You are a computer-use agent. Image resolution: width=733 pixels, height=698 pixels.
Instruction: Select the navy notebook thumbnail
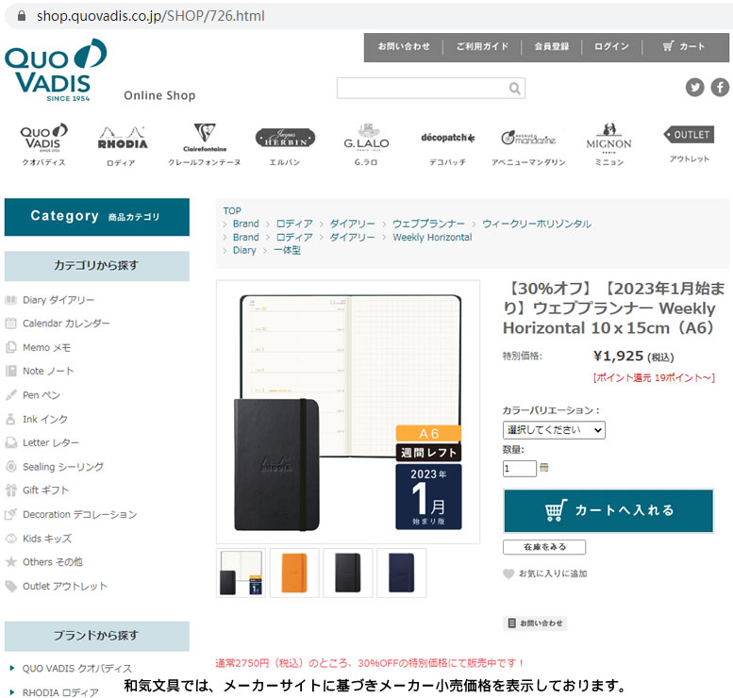(402, 573)
